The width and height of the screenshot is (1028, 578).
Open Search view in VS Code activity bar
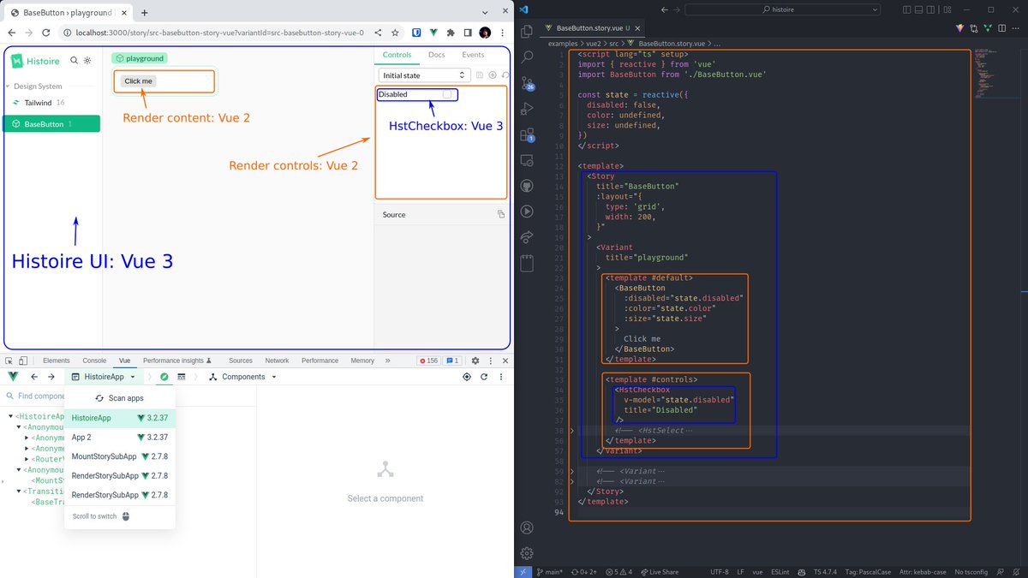(528, 57)
